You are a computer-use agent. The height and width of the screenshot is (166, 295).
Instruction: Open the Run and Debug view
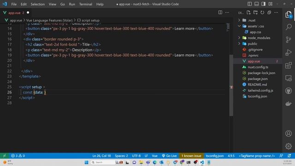pos(289,52)
